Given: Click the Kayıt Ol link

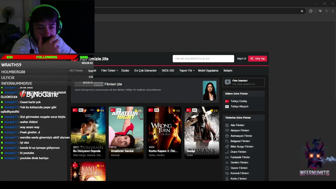Looking at the screenshot, I should pyautogui.click(x=241, y=59).
